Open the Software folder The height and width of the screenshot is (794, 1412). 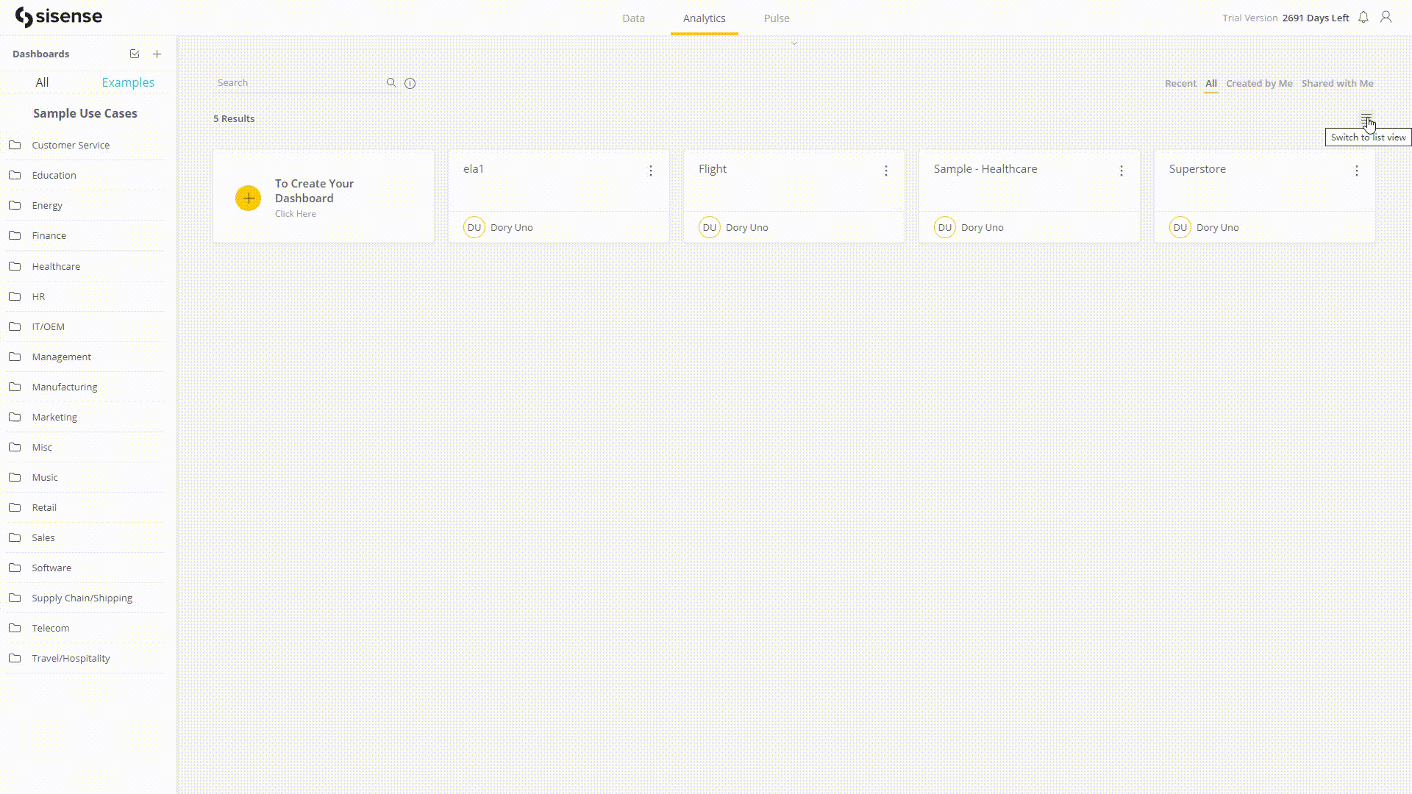click(x=86, y=568)
